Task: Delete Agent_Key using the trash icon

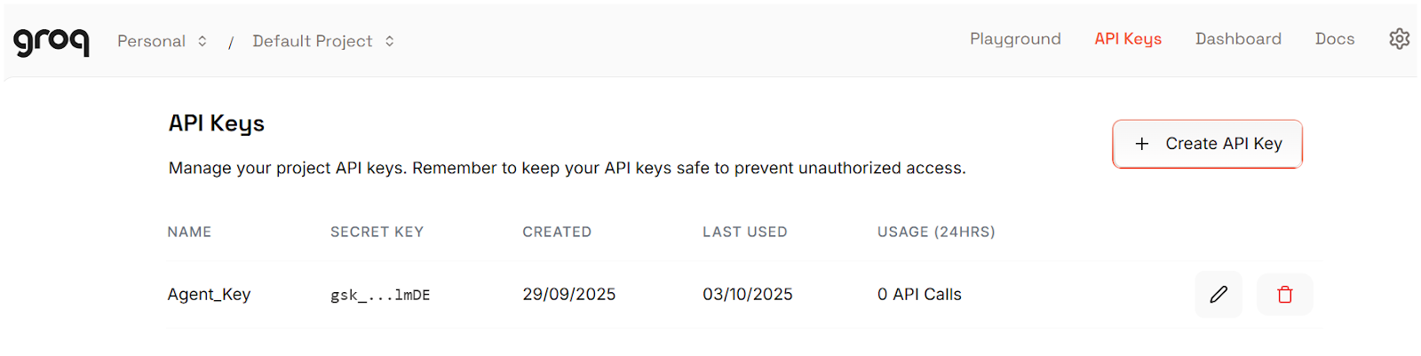Action: (1284, 295)
